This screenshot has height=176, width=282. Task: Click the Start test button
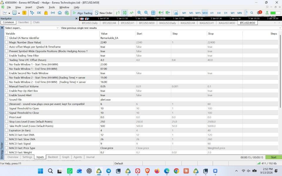pos(273,157)
